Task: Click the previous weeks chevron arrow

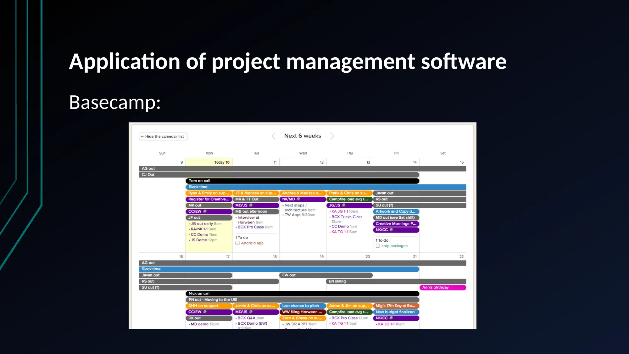Action: click(273, 136)
